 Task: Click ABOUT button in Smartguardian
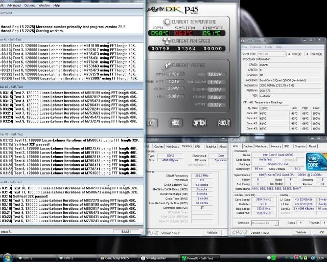pos(224,123)
